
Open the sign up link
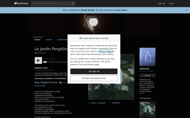click(161, 3)
